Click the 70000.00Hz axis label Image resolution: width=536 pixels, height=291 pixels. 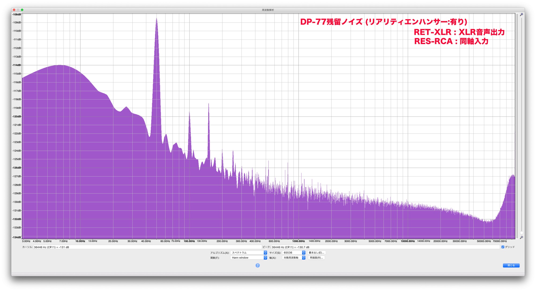pyautogui.click(x=500, y=241)
